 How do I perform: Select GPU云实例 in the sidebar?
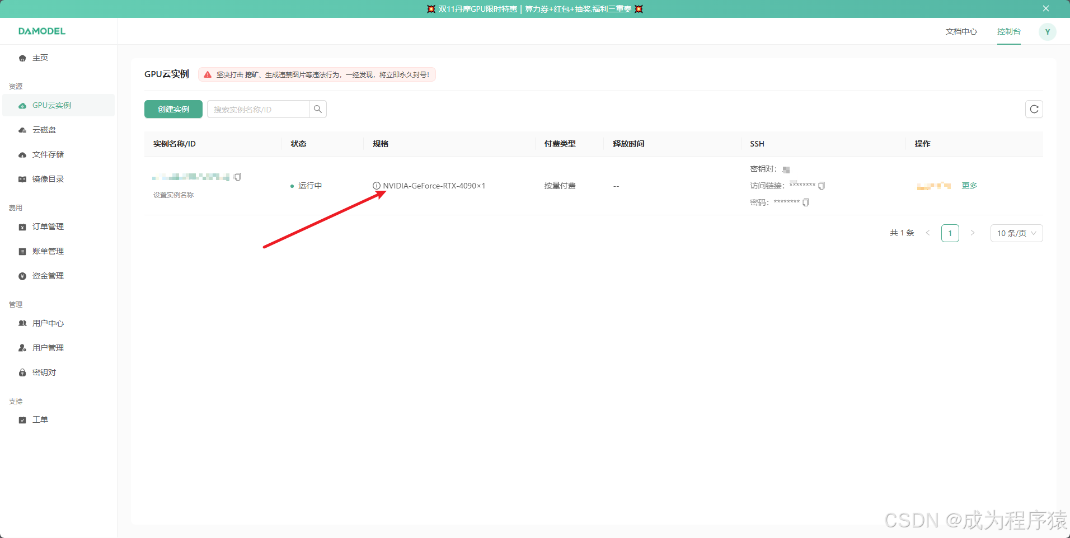[58, 105]
